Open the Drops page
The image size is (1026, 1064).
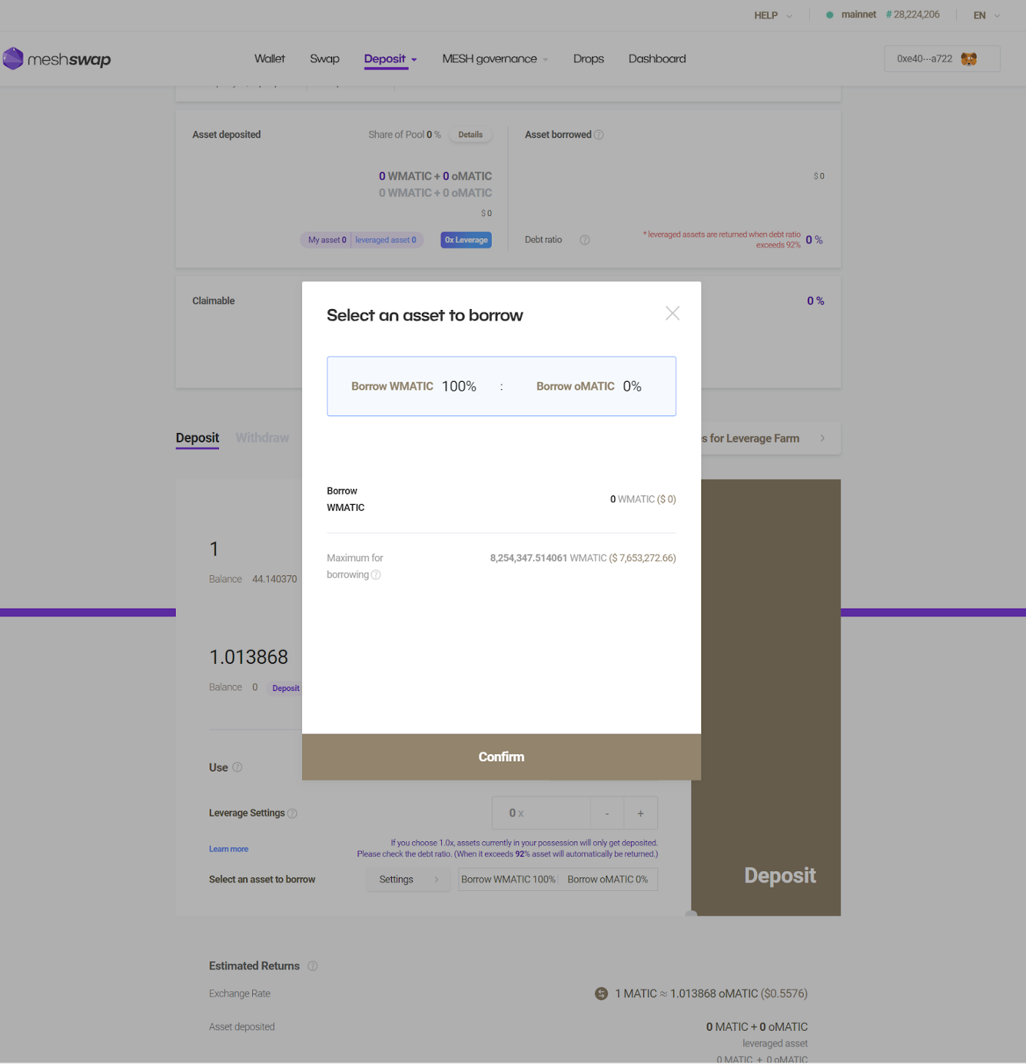tap(588, 59)
